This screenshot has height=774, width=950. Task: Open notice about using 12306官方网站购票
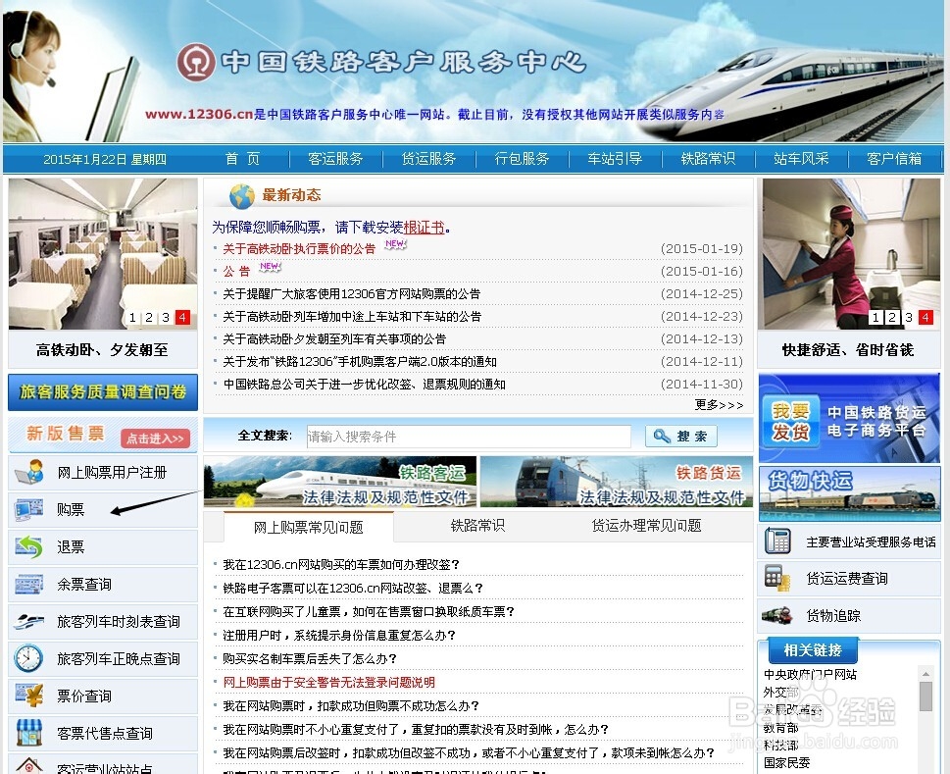pos(351,294)
